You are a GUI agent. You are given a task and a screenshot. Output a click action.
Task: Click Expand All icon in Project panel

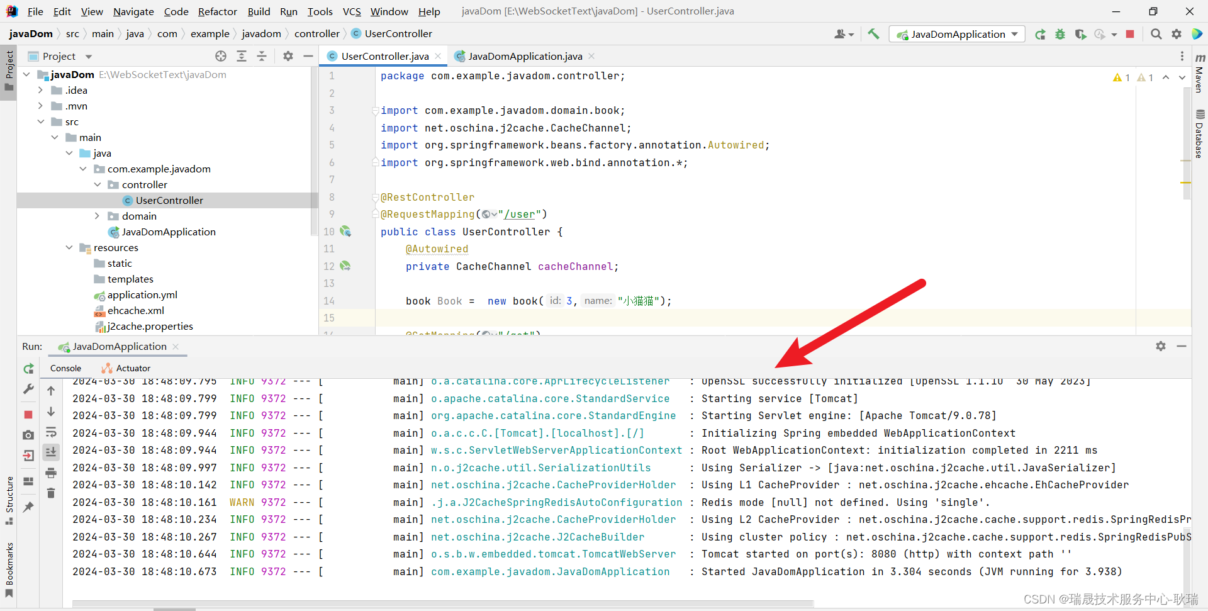point(242,56)
